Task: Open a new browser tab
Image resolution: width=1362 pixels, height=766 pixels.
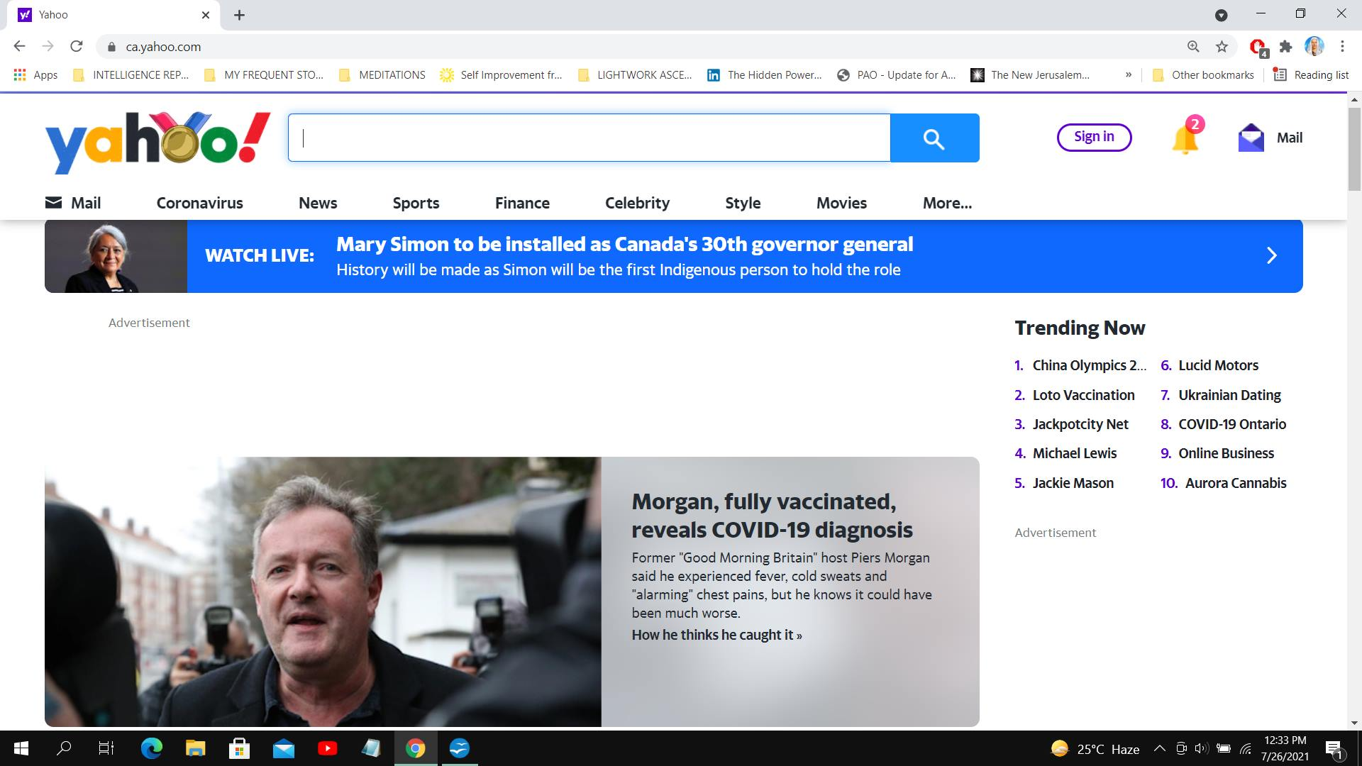Action: click(239, 15)
